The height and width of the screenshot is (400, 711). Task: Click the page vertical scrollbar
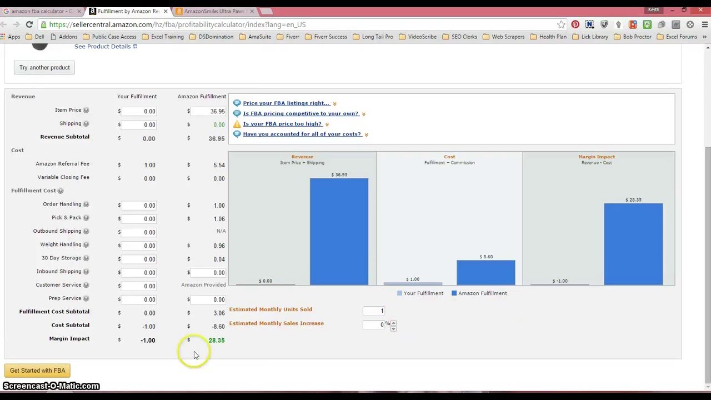click(707, 264)
